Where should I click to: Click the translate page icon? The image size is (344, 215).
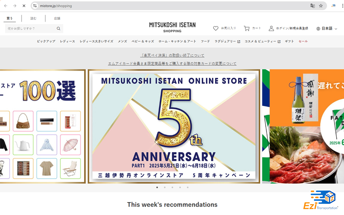pyautogui.click(x=313, y=6)
